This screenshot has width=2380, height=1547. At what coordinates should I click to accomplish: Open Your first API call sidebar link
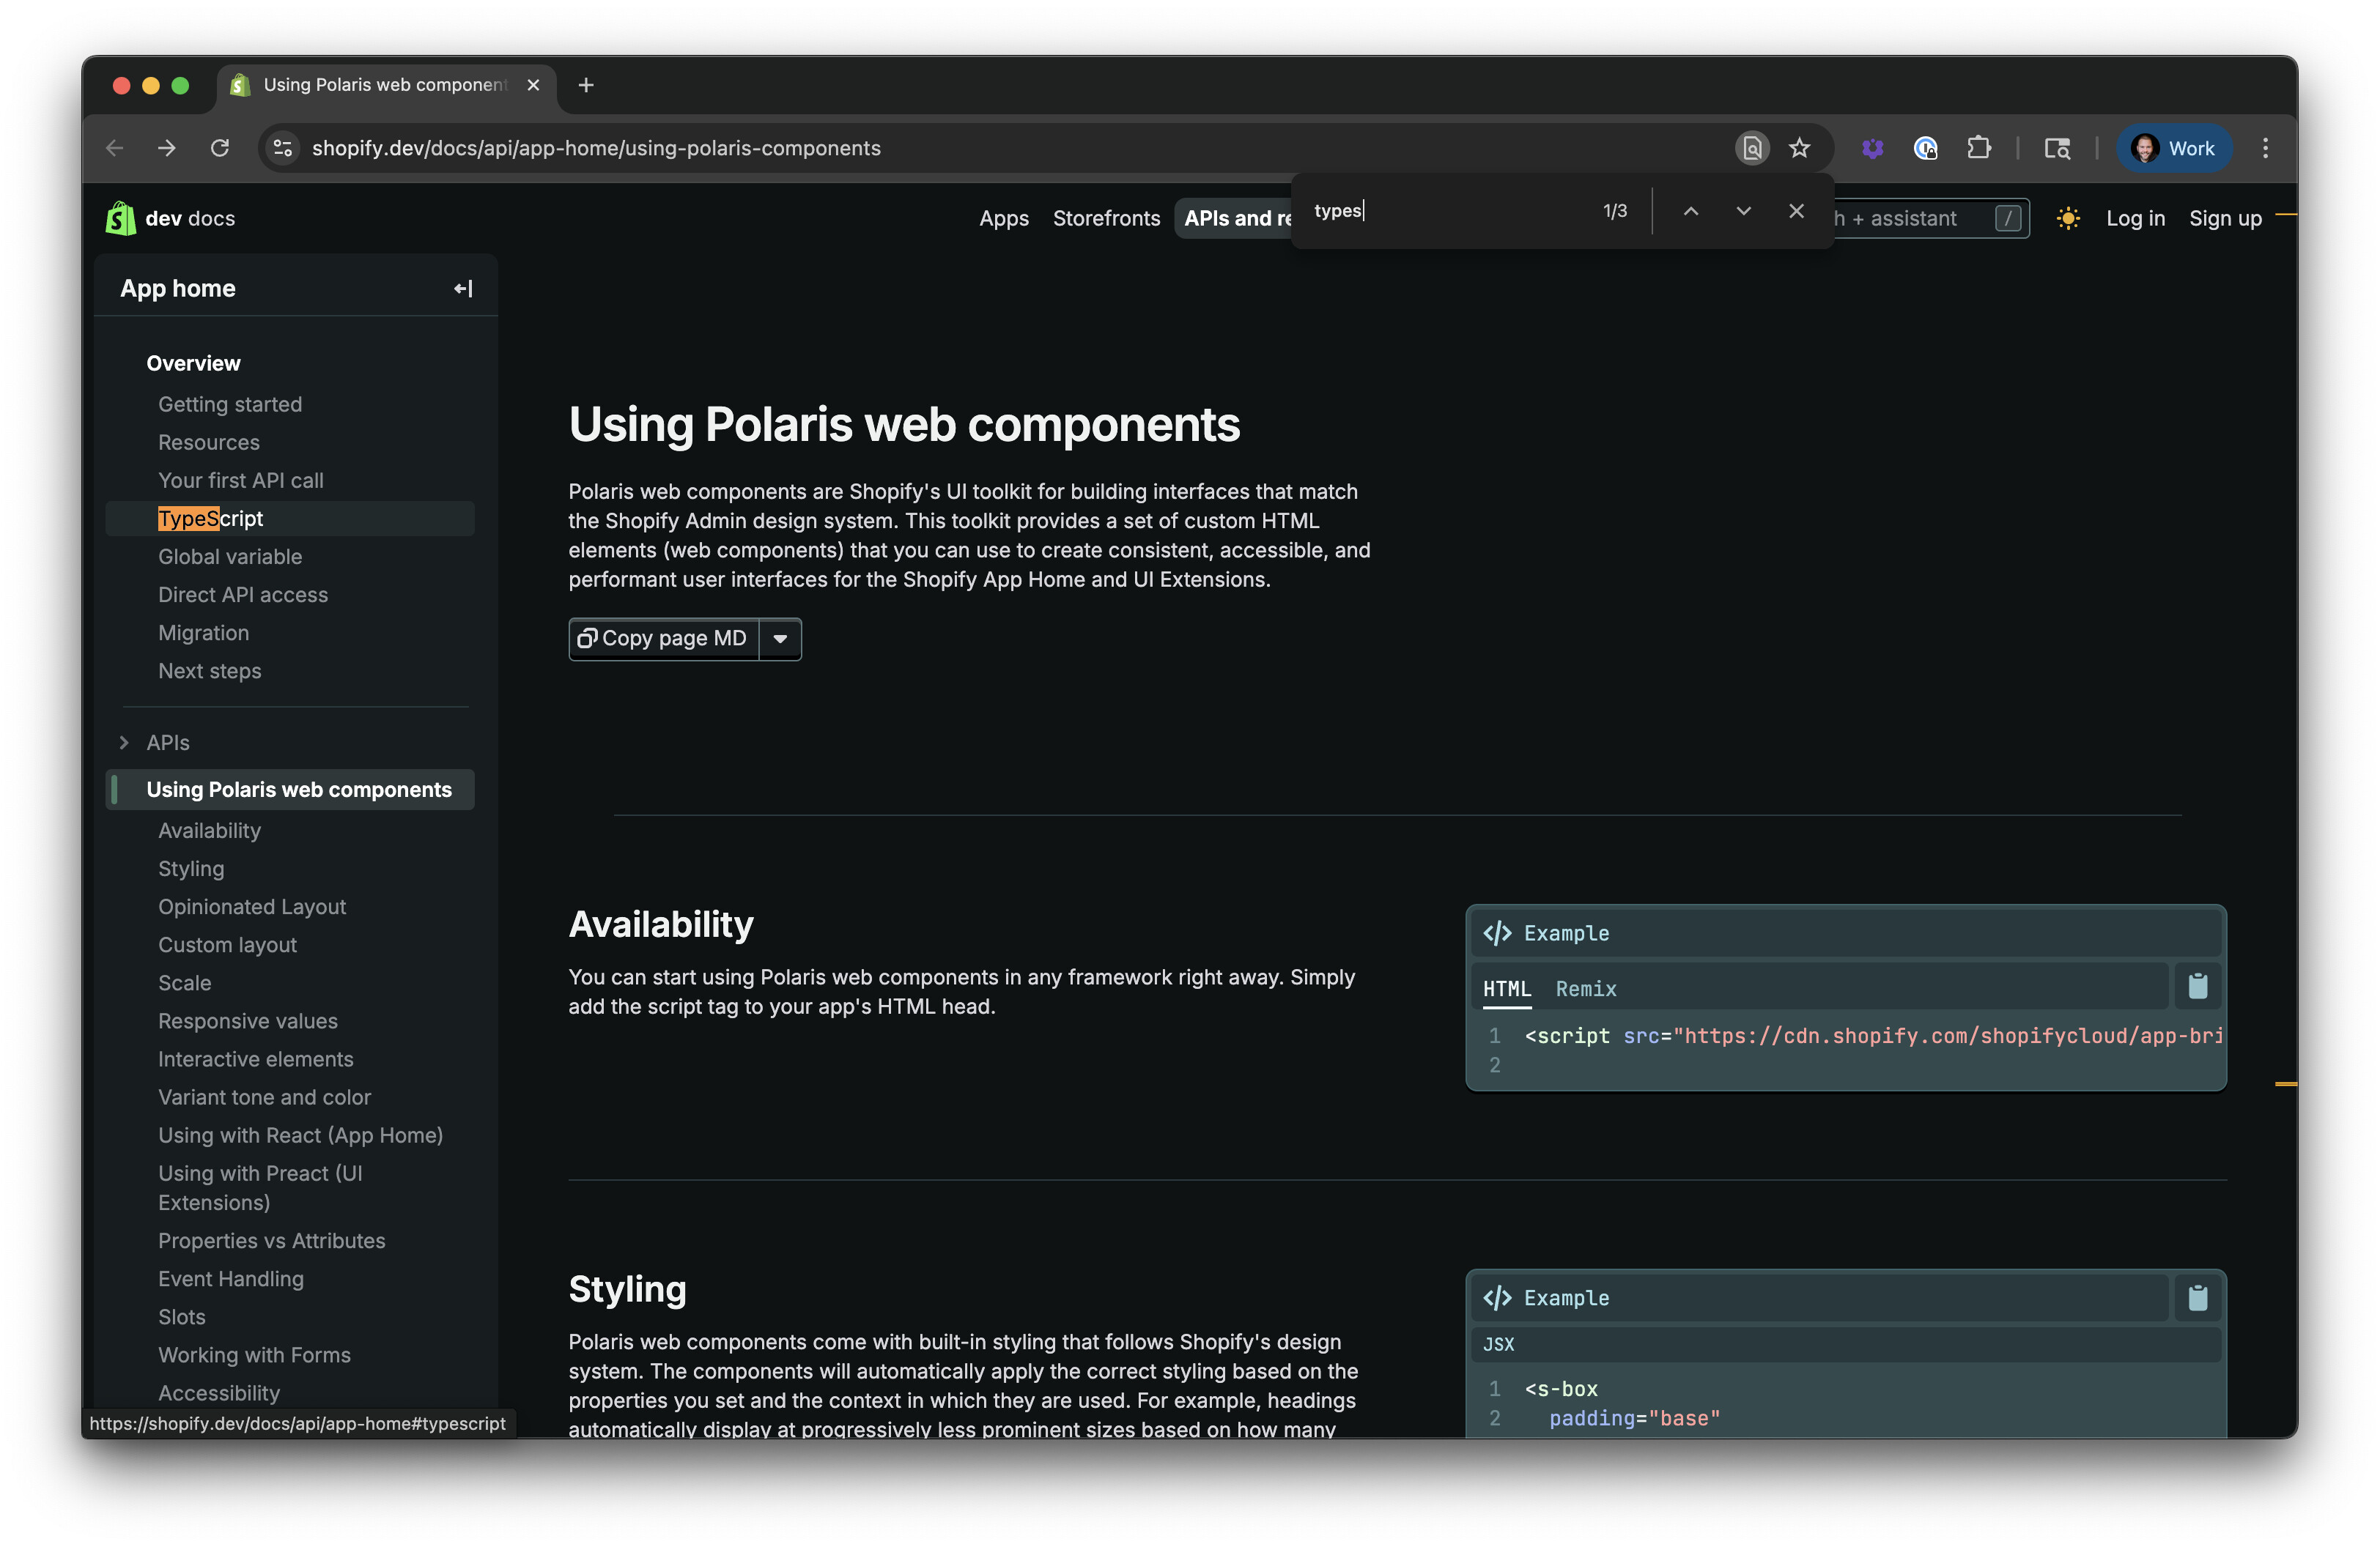tap(241, 480)
